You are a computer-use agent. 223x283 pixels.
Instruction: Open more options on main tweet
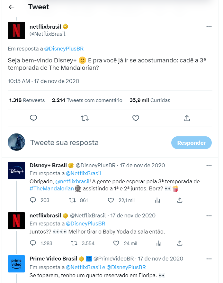[x=209, y=26]
